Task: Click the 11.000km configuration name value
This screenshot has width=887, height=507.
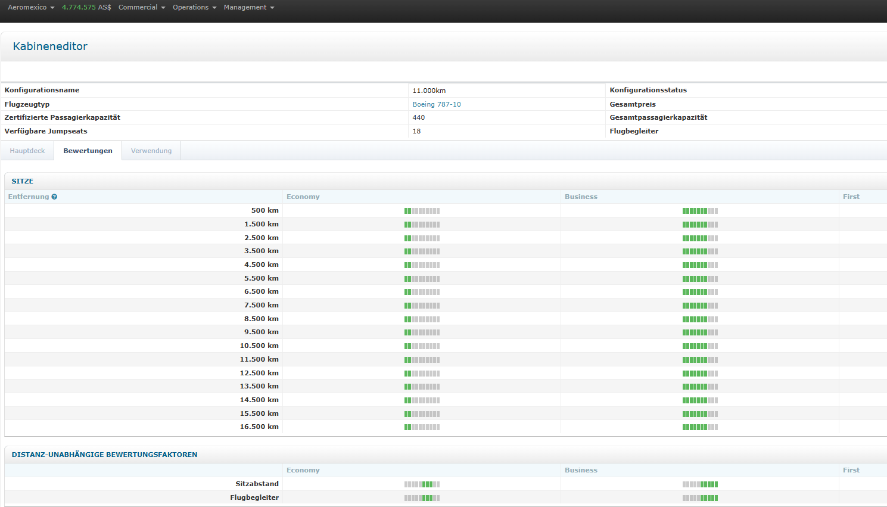Action: pyautogui.click(x=429, y=91)
